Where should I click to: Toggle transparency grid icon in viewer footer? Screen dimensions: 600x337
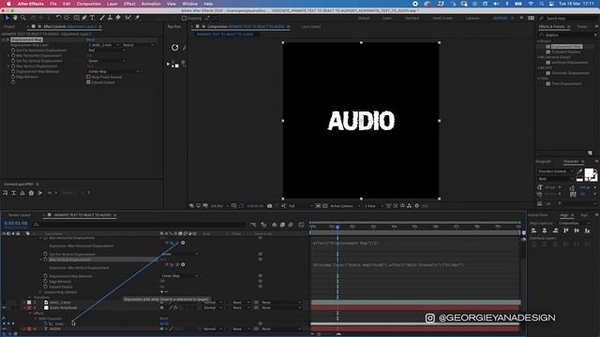(x=325, y=206)
